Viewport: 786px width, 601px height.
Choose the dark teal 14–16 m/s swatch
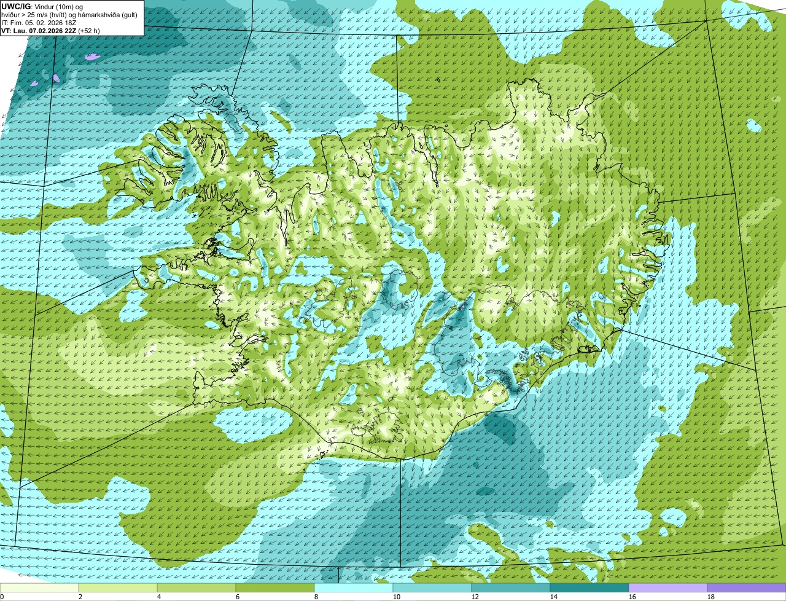[589, 587]
